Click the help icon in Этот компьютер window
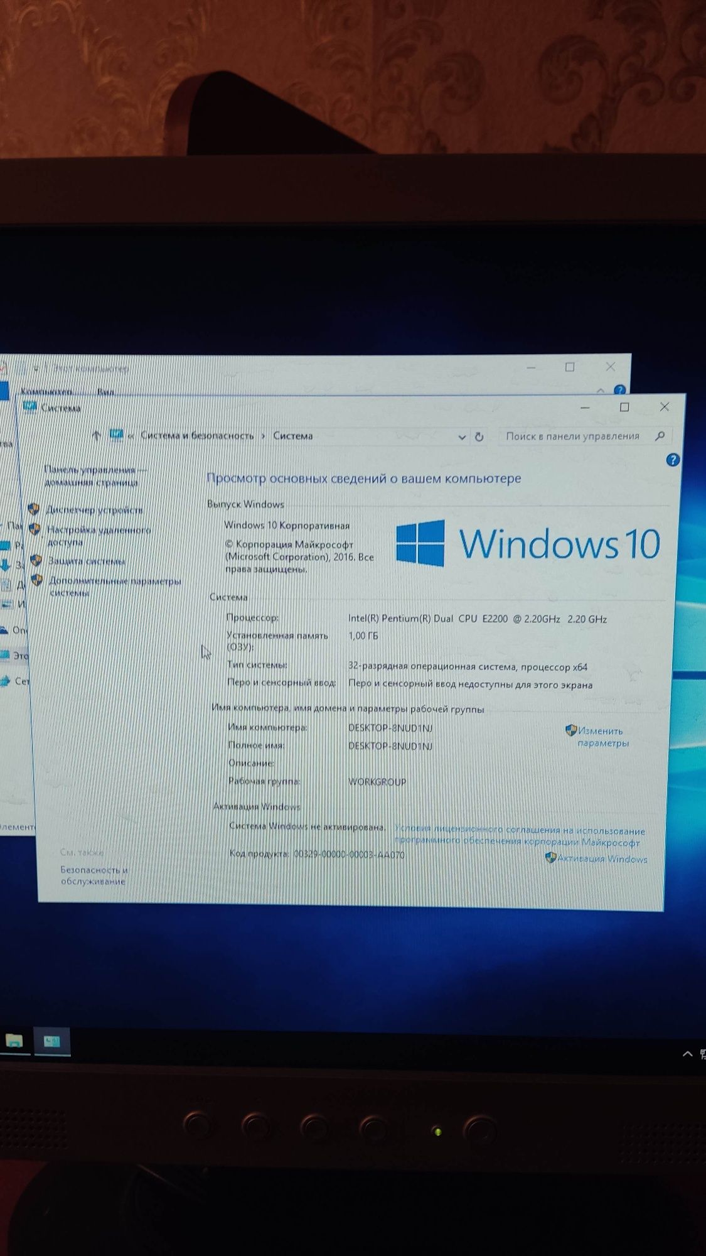Screen dimensions: 706x1256 (619, 389)
